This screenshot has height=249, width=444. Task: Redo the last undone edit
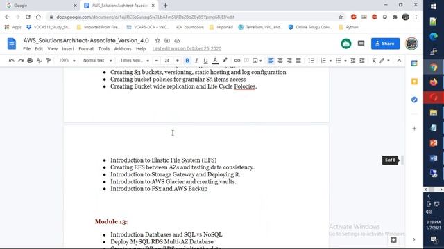[21, 60]
